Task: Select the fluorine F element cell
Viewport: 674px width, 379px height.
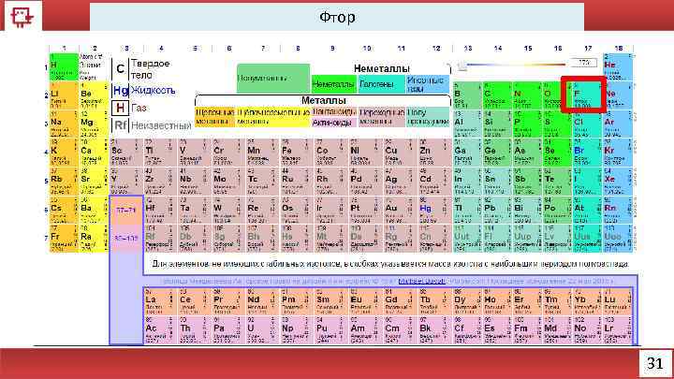Action: point(586,95)
